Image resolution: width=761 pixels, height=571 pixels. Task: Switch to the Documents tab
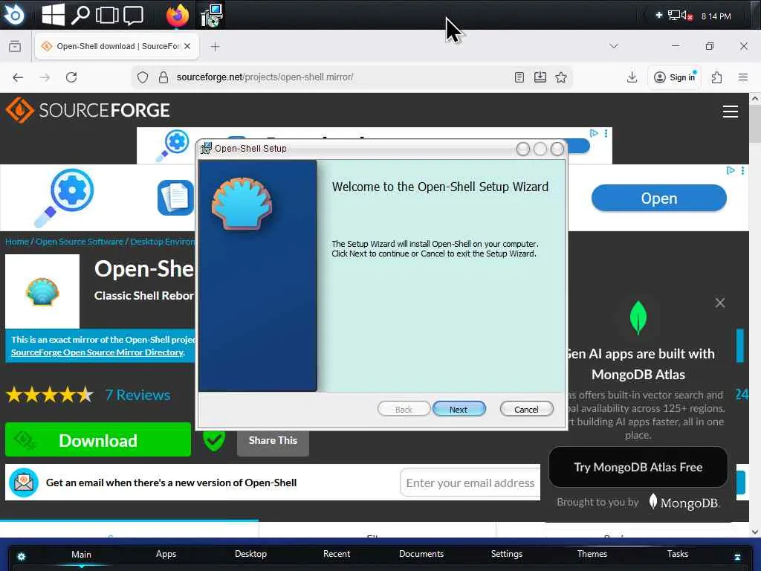tap(421, 553)
